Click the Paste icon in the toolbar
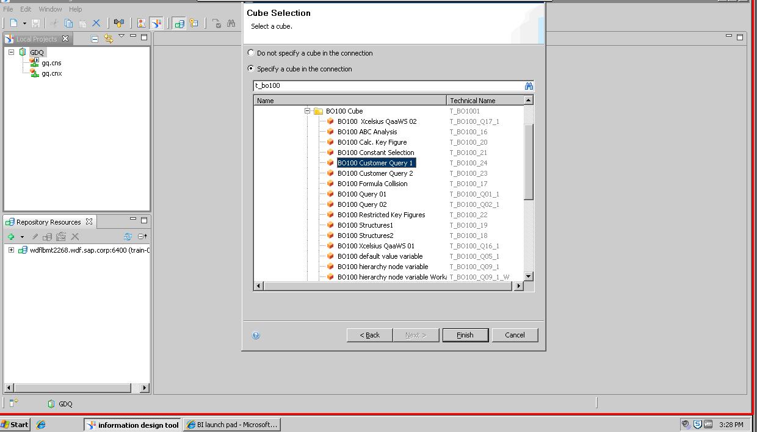 [x=82, y=23]
